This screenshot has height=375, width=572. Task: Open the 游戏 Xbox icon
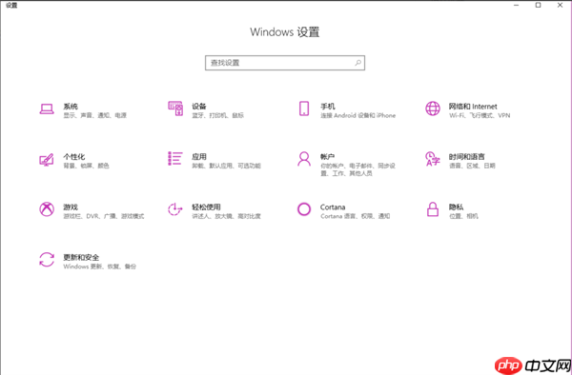click(x=47, y=209)
